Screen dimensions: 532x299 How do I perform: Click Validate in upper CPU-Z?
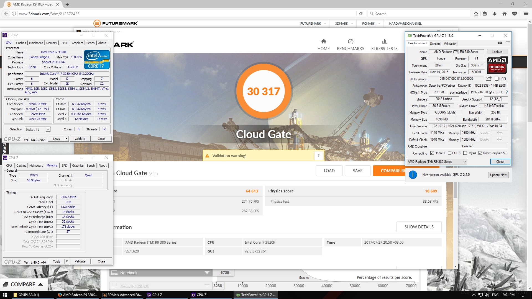(80, 139)
